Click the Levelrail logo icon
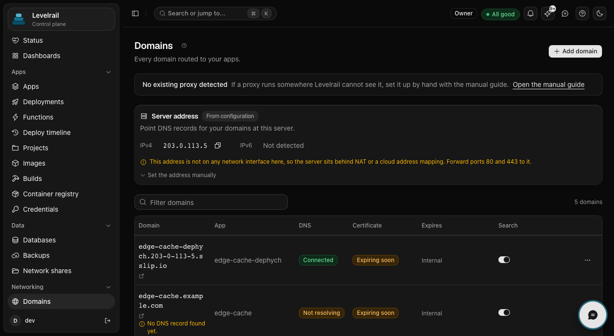614x336 pixels. (19, 19)
